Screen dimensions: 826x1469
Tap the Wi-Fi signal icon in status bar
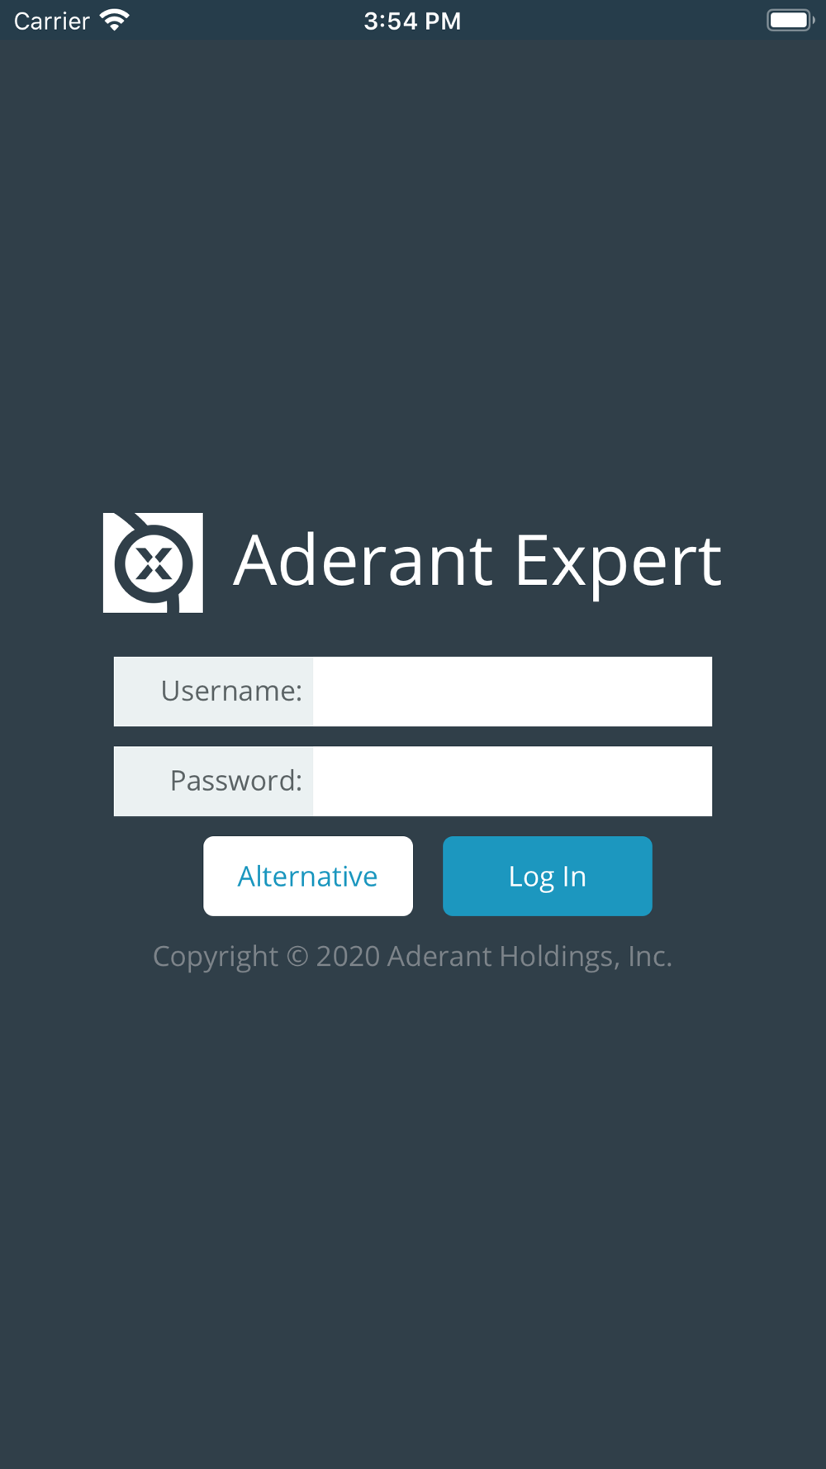point(115,21)
